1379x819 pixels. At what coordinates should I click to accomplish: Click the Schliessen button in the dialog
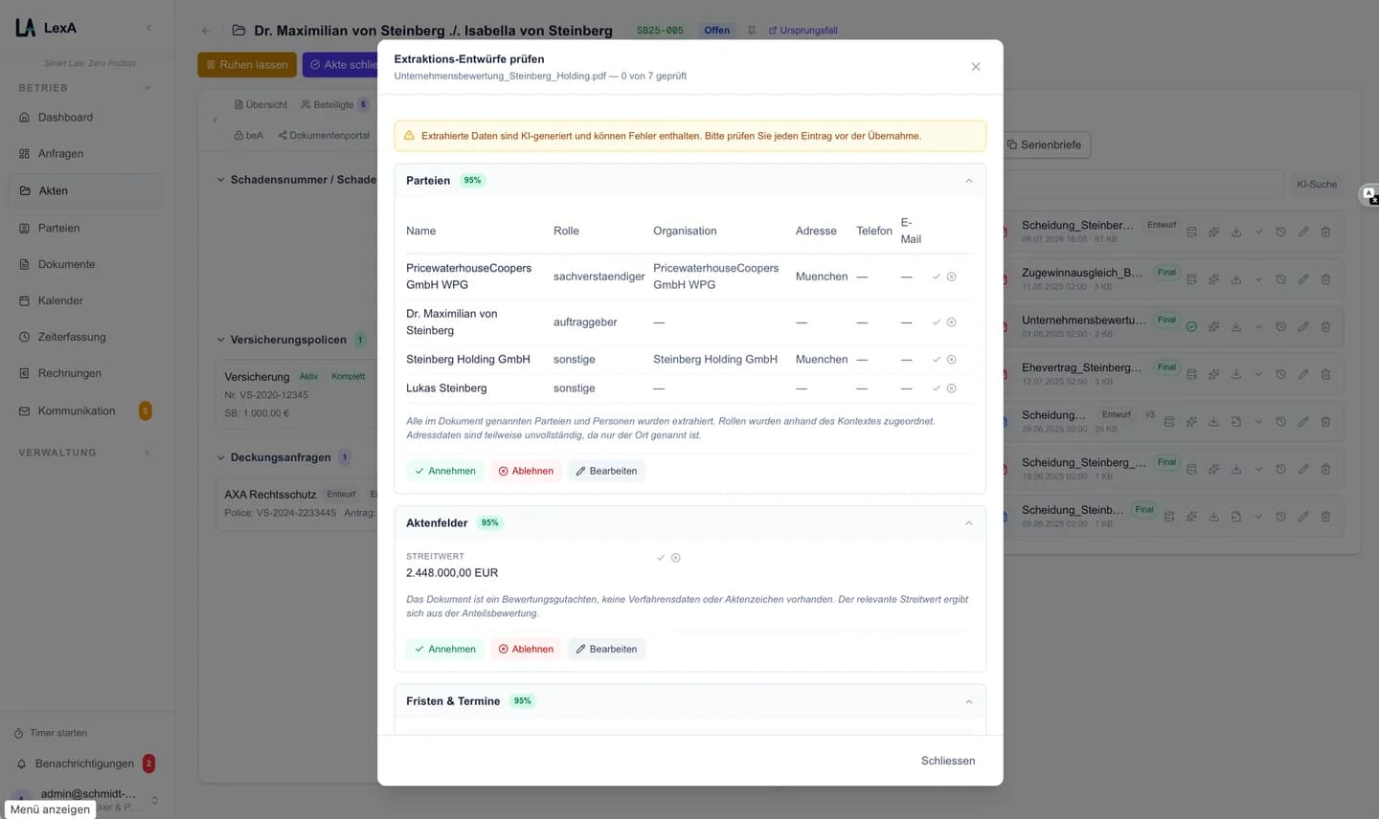(948, 761)
